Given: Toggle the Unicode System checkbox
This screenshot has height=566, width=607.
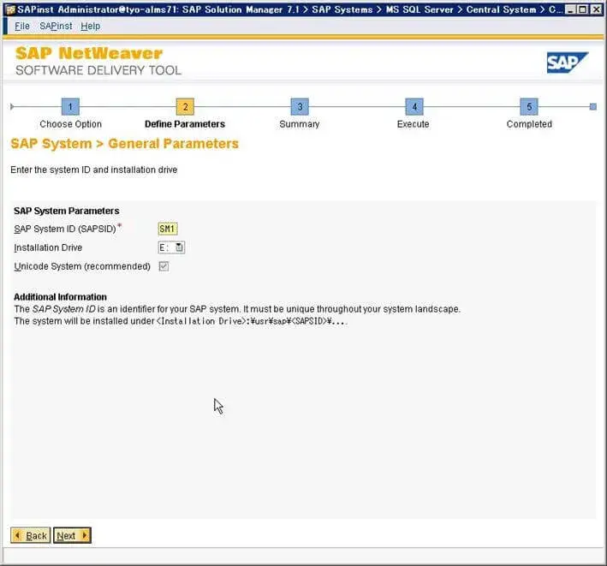Looking at the screenshot, I should click(x=164, y=266).
